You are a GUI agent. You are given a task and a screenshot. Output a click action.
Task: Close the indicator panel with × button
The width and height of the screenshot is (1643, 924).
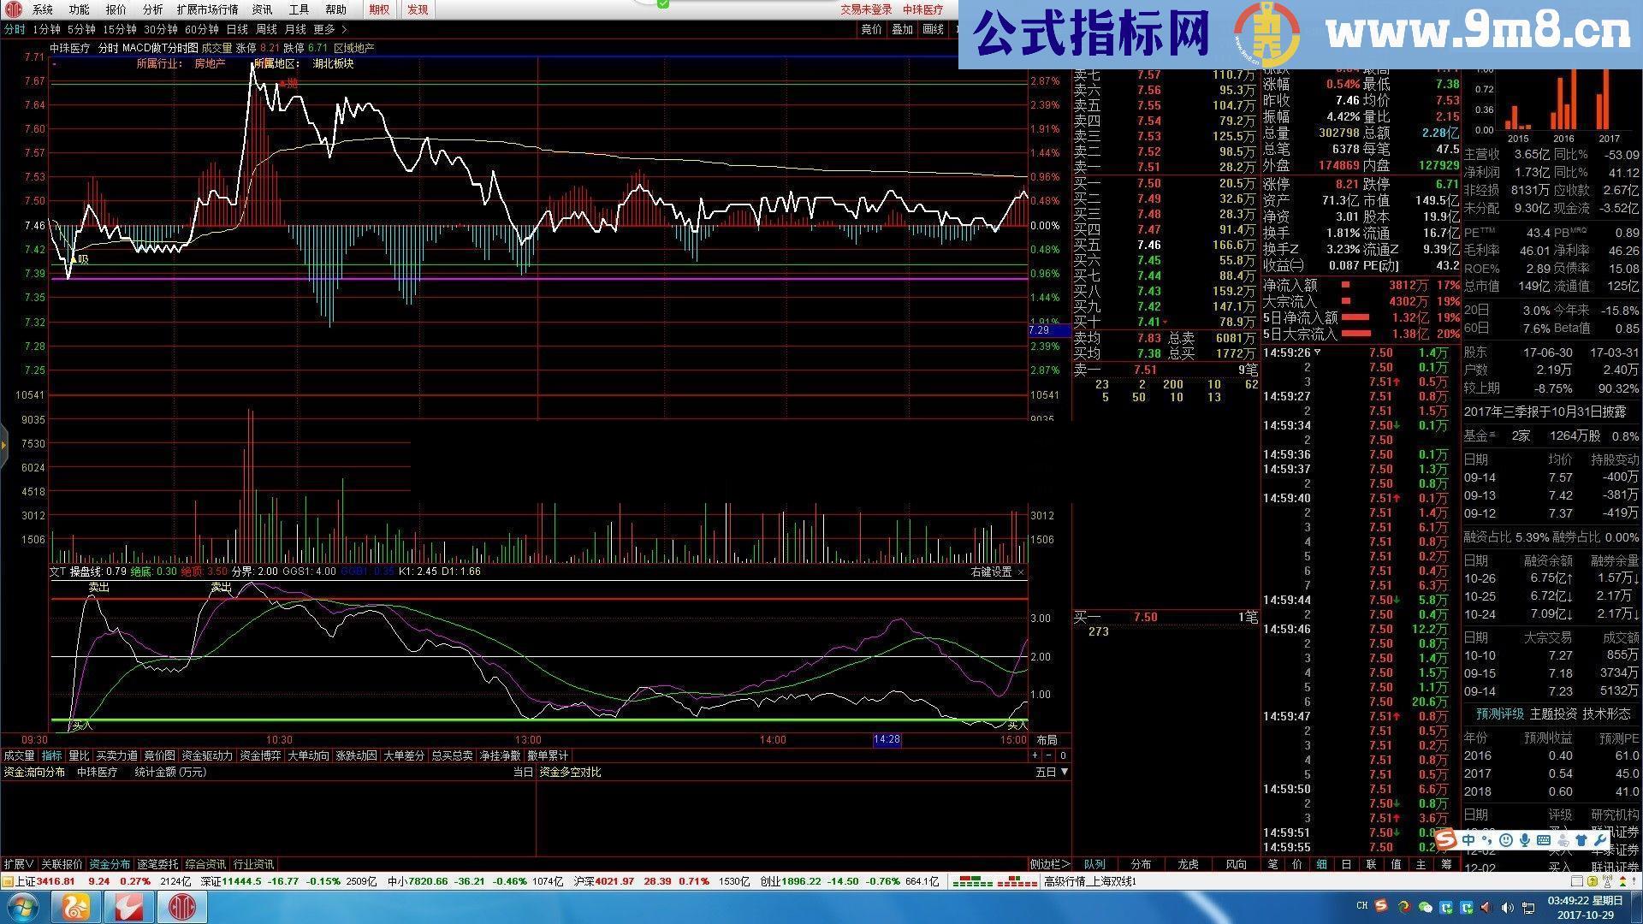coord(1021,572)
